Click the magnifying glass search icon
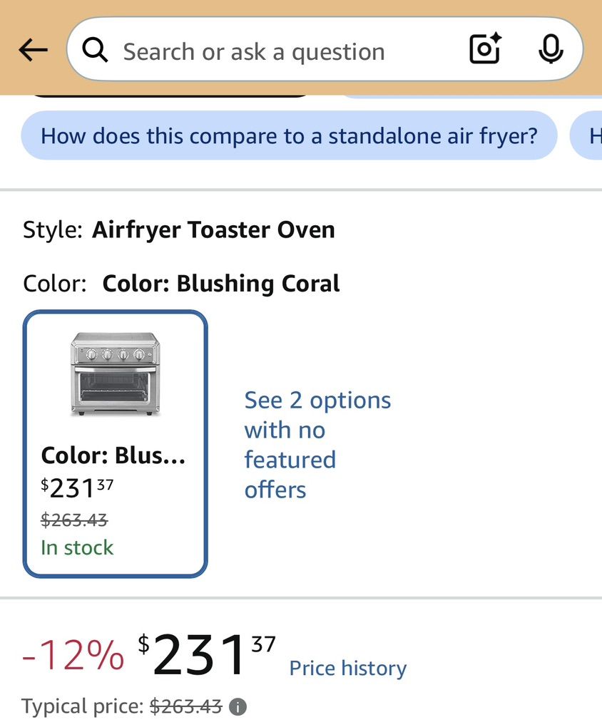Screen dimensions: 602x727 [95, 50]
